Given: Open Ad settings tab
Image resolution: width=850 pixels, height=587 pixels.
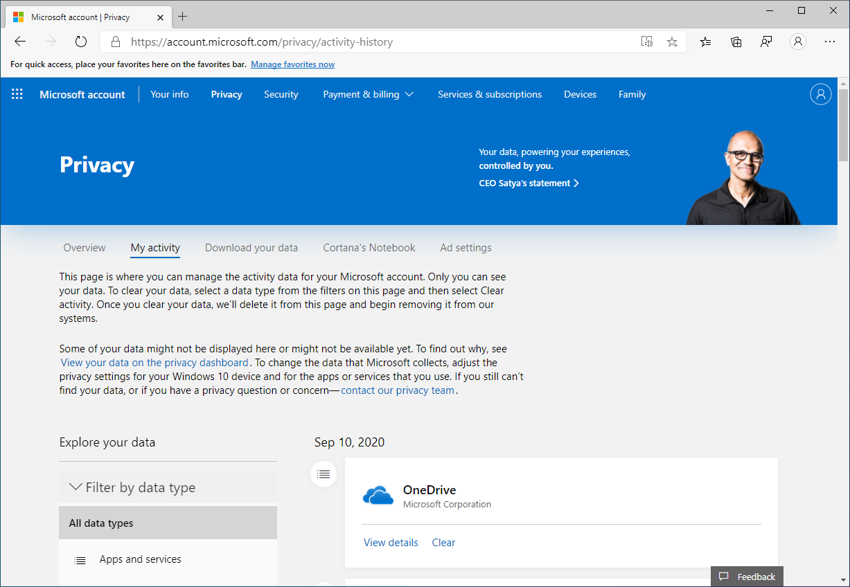Looking at the screenshot, I should pos(466,248).
